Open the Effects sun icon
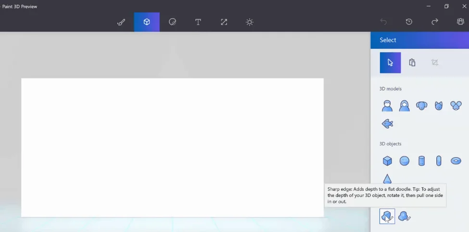Image resolution: width=469 pixels, height=232 pixels. 250,22
